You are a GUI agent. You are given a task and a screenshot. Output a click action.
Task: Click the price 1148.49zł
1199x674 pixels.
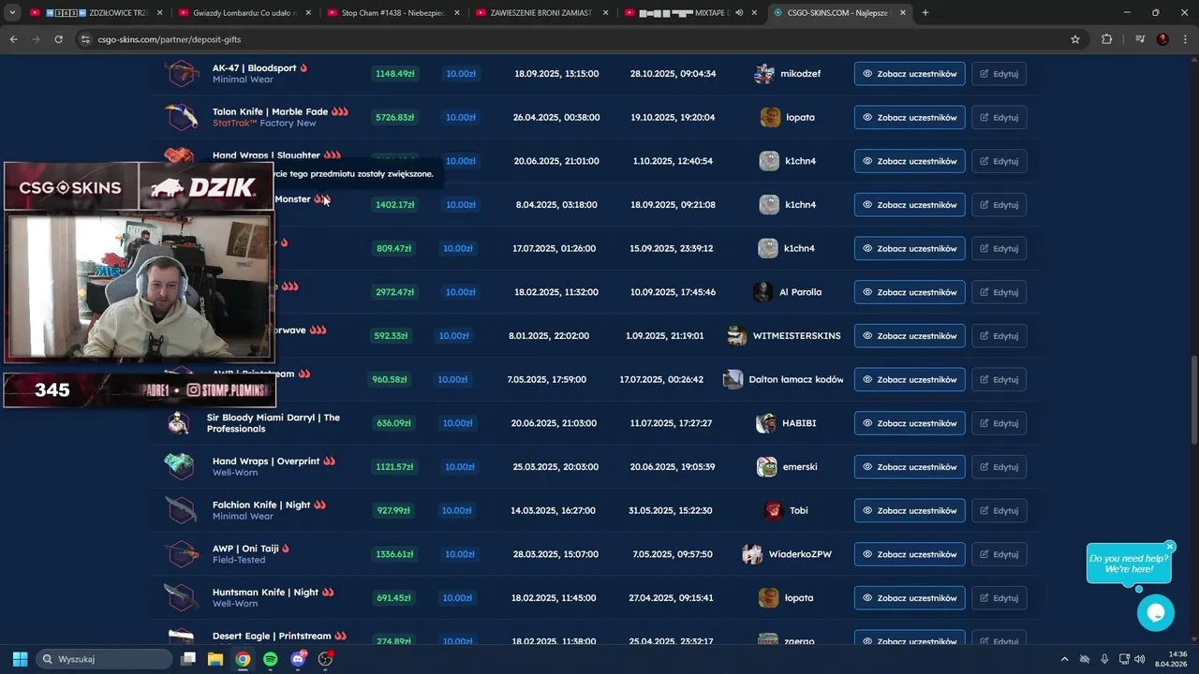point(394,74)
